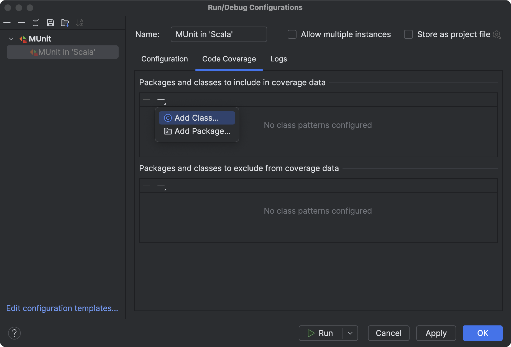Open the Logs tab
This screenshot has width=511, height=347.
pos(279,59)
